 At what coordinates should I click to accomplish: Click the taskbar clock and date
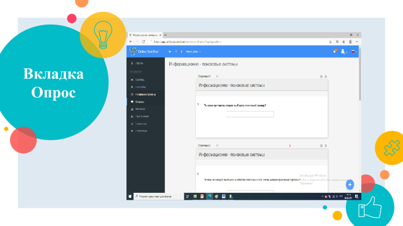coord(348,196)
